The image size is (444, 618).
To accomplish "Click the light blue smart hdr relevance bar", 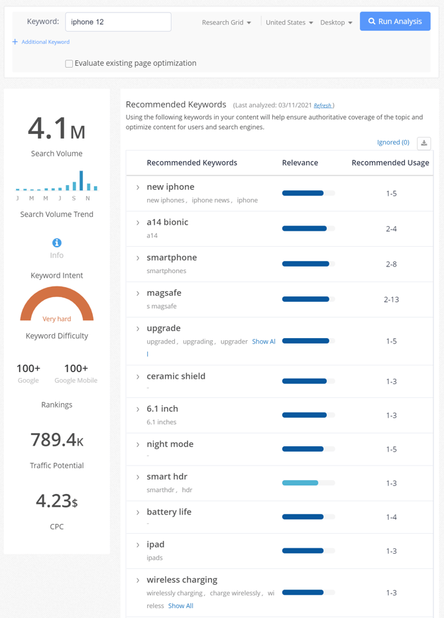I will point(308,483).
